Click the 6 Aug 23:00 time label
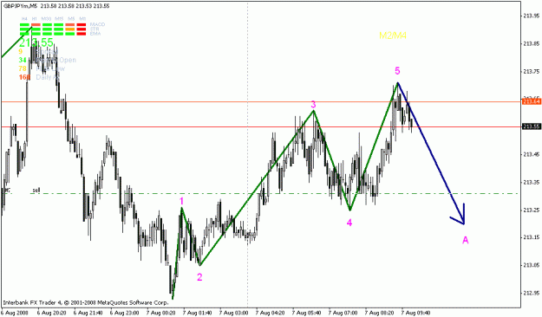The height and width of the screenshot is (317, 542). click(x=124, y=313)
